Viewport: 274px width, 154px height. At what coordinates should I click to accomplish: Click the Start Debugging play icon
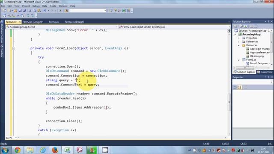pos(60,11)
